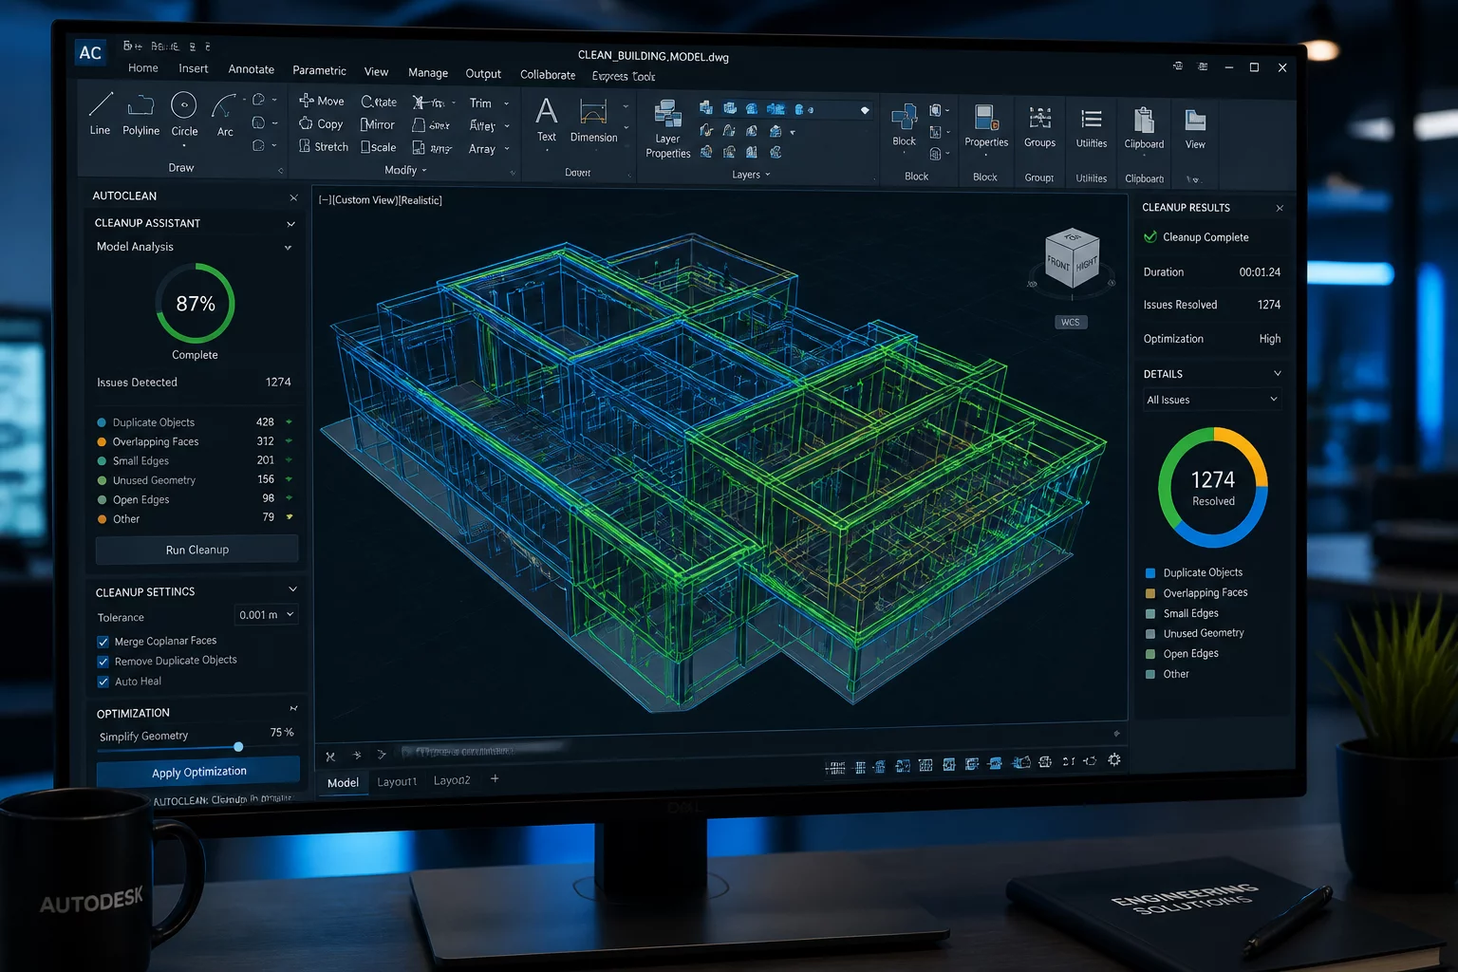Open status bar settings gear
Viewport: 1458px width, 972px height.
(x=1114, y=759)
